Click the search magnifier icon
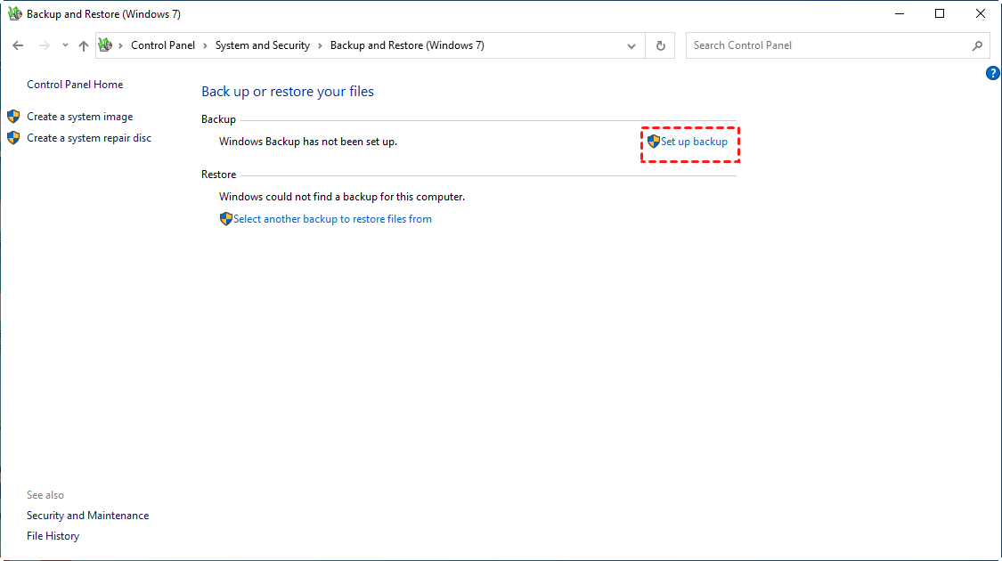The image size is (1002, 561). 978,45
